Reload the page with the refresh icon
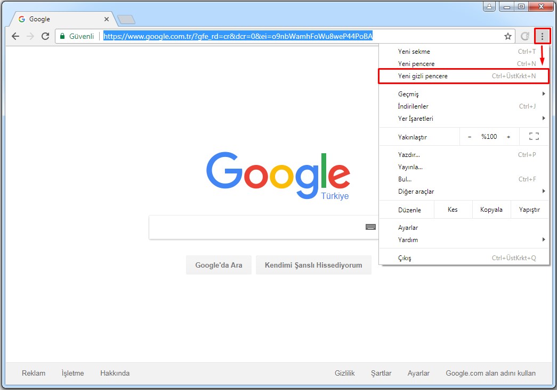This screenshot has width=557, height=390. [x=45, y=36]
